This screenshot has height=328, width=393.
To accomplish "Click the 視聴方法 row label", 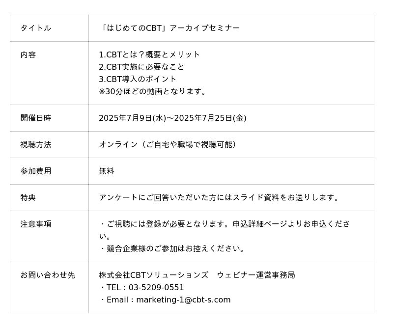I will (35, 144).
